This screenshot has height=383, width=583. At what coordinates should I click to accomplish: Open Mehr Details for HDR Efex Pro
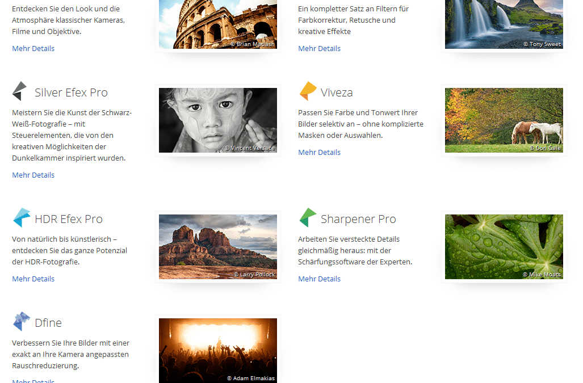tap(33, 279)
